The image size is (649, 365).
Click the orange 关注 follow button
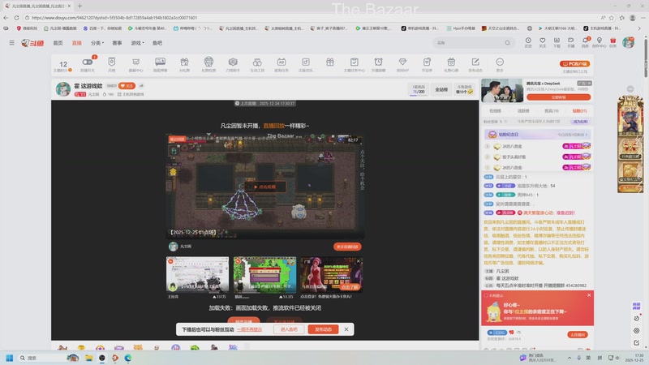click(x=127, y=86)
